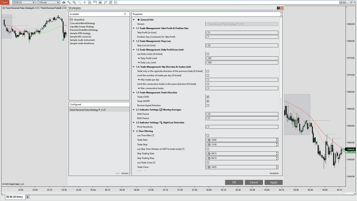
Task: Click the Strategies dialog help icon
Action: tap(278, 8)
